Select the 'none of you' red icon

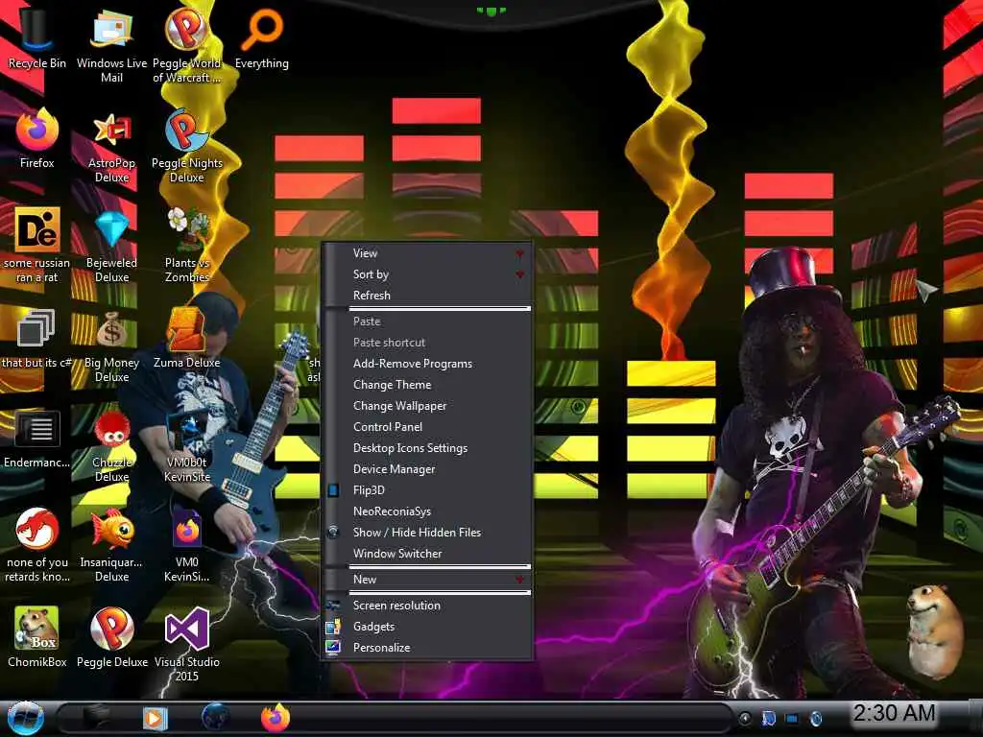point(37,544)
